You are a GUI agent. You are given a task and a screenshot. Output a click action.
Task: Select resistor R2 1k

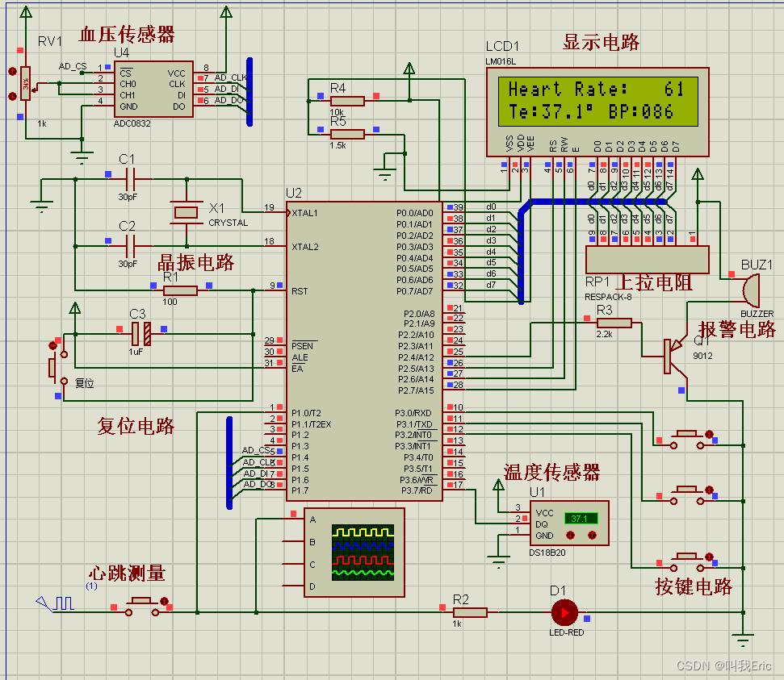470,612
